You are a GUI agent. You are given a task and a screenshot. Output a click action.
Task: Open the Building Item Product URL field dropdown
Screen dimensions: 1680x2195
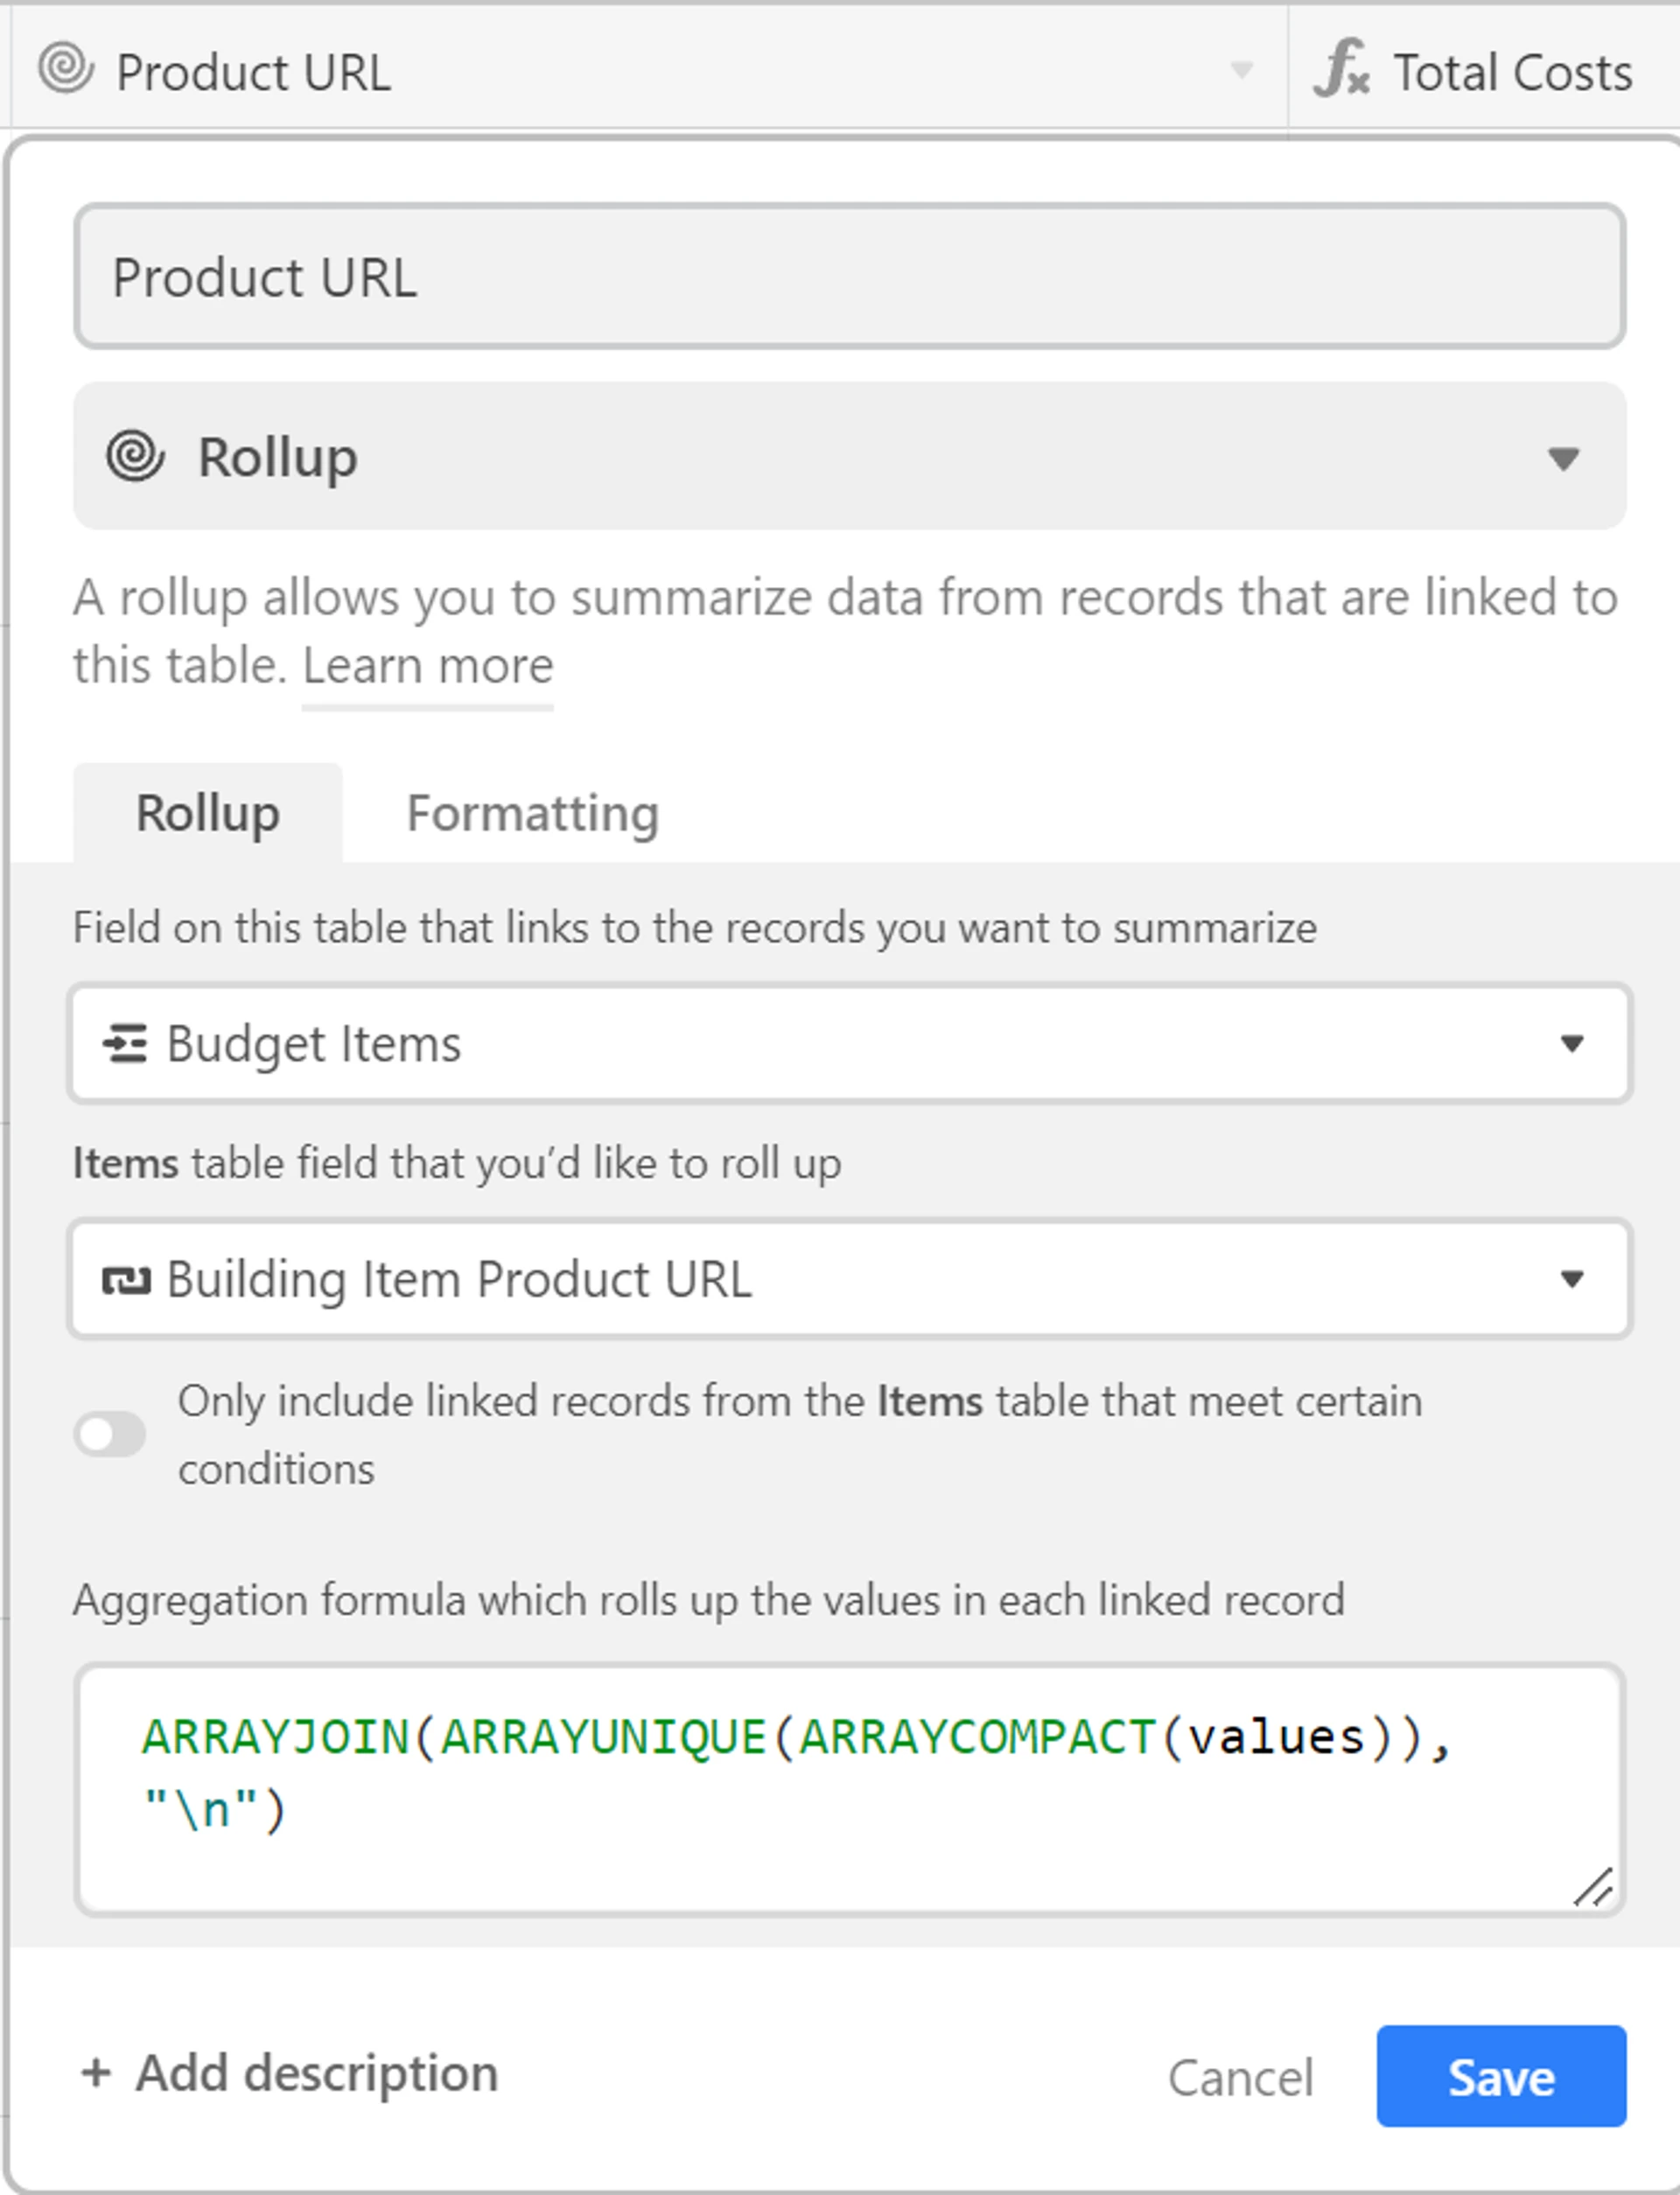click(1571, 1279)
